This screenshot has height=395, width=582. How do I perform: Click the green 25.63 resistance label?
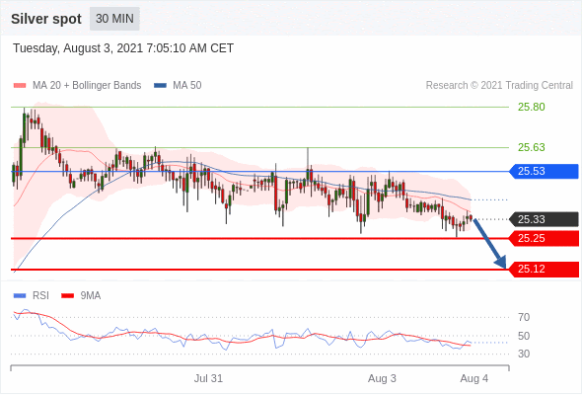(532, 147)
